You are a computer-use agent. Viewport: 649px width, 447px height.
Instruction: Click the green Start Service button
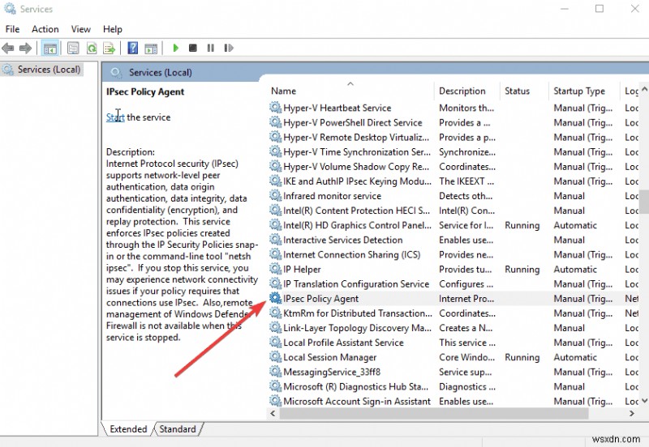click(x=175, y=48)
